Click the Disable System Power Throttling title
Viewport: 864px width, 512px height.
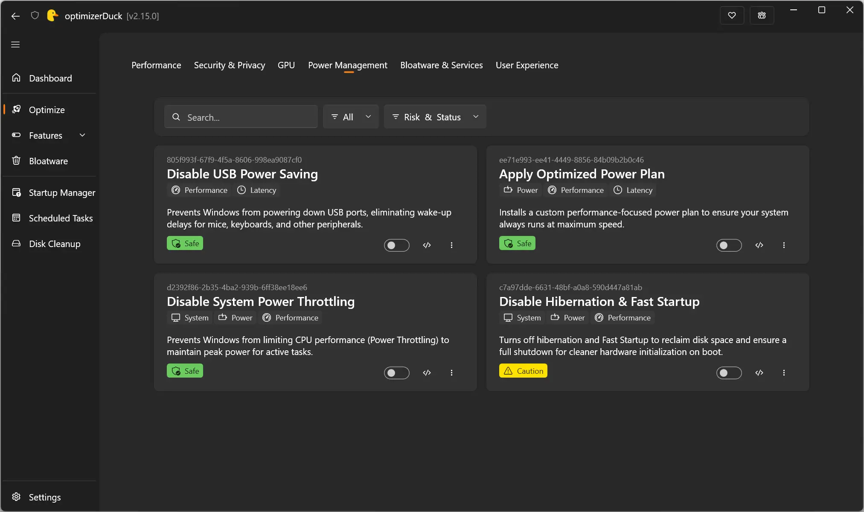[261, 302]
